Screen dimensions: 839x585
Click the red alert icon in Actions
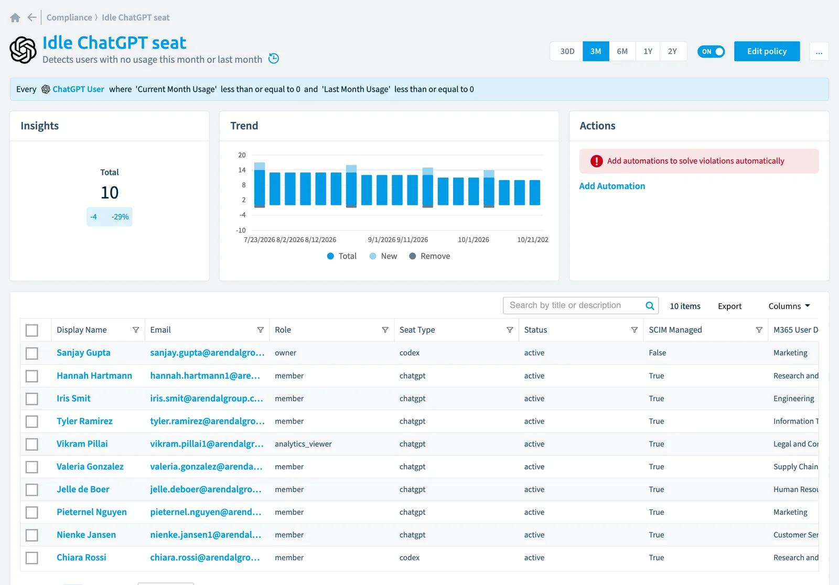click(597, 161)
